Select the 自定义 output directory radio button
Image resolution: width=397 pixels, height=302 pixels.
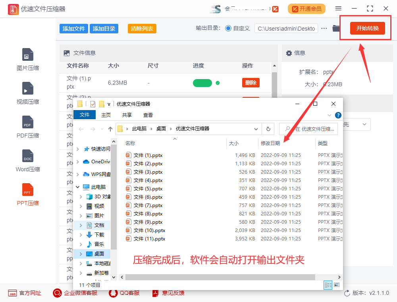point(228,28)
